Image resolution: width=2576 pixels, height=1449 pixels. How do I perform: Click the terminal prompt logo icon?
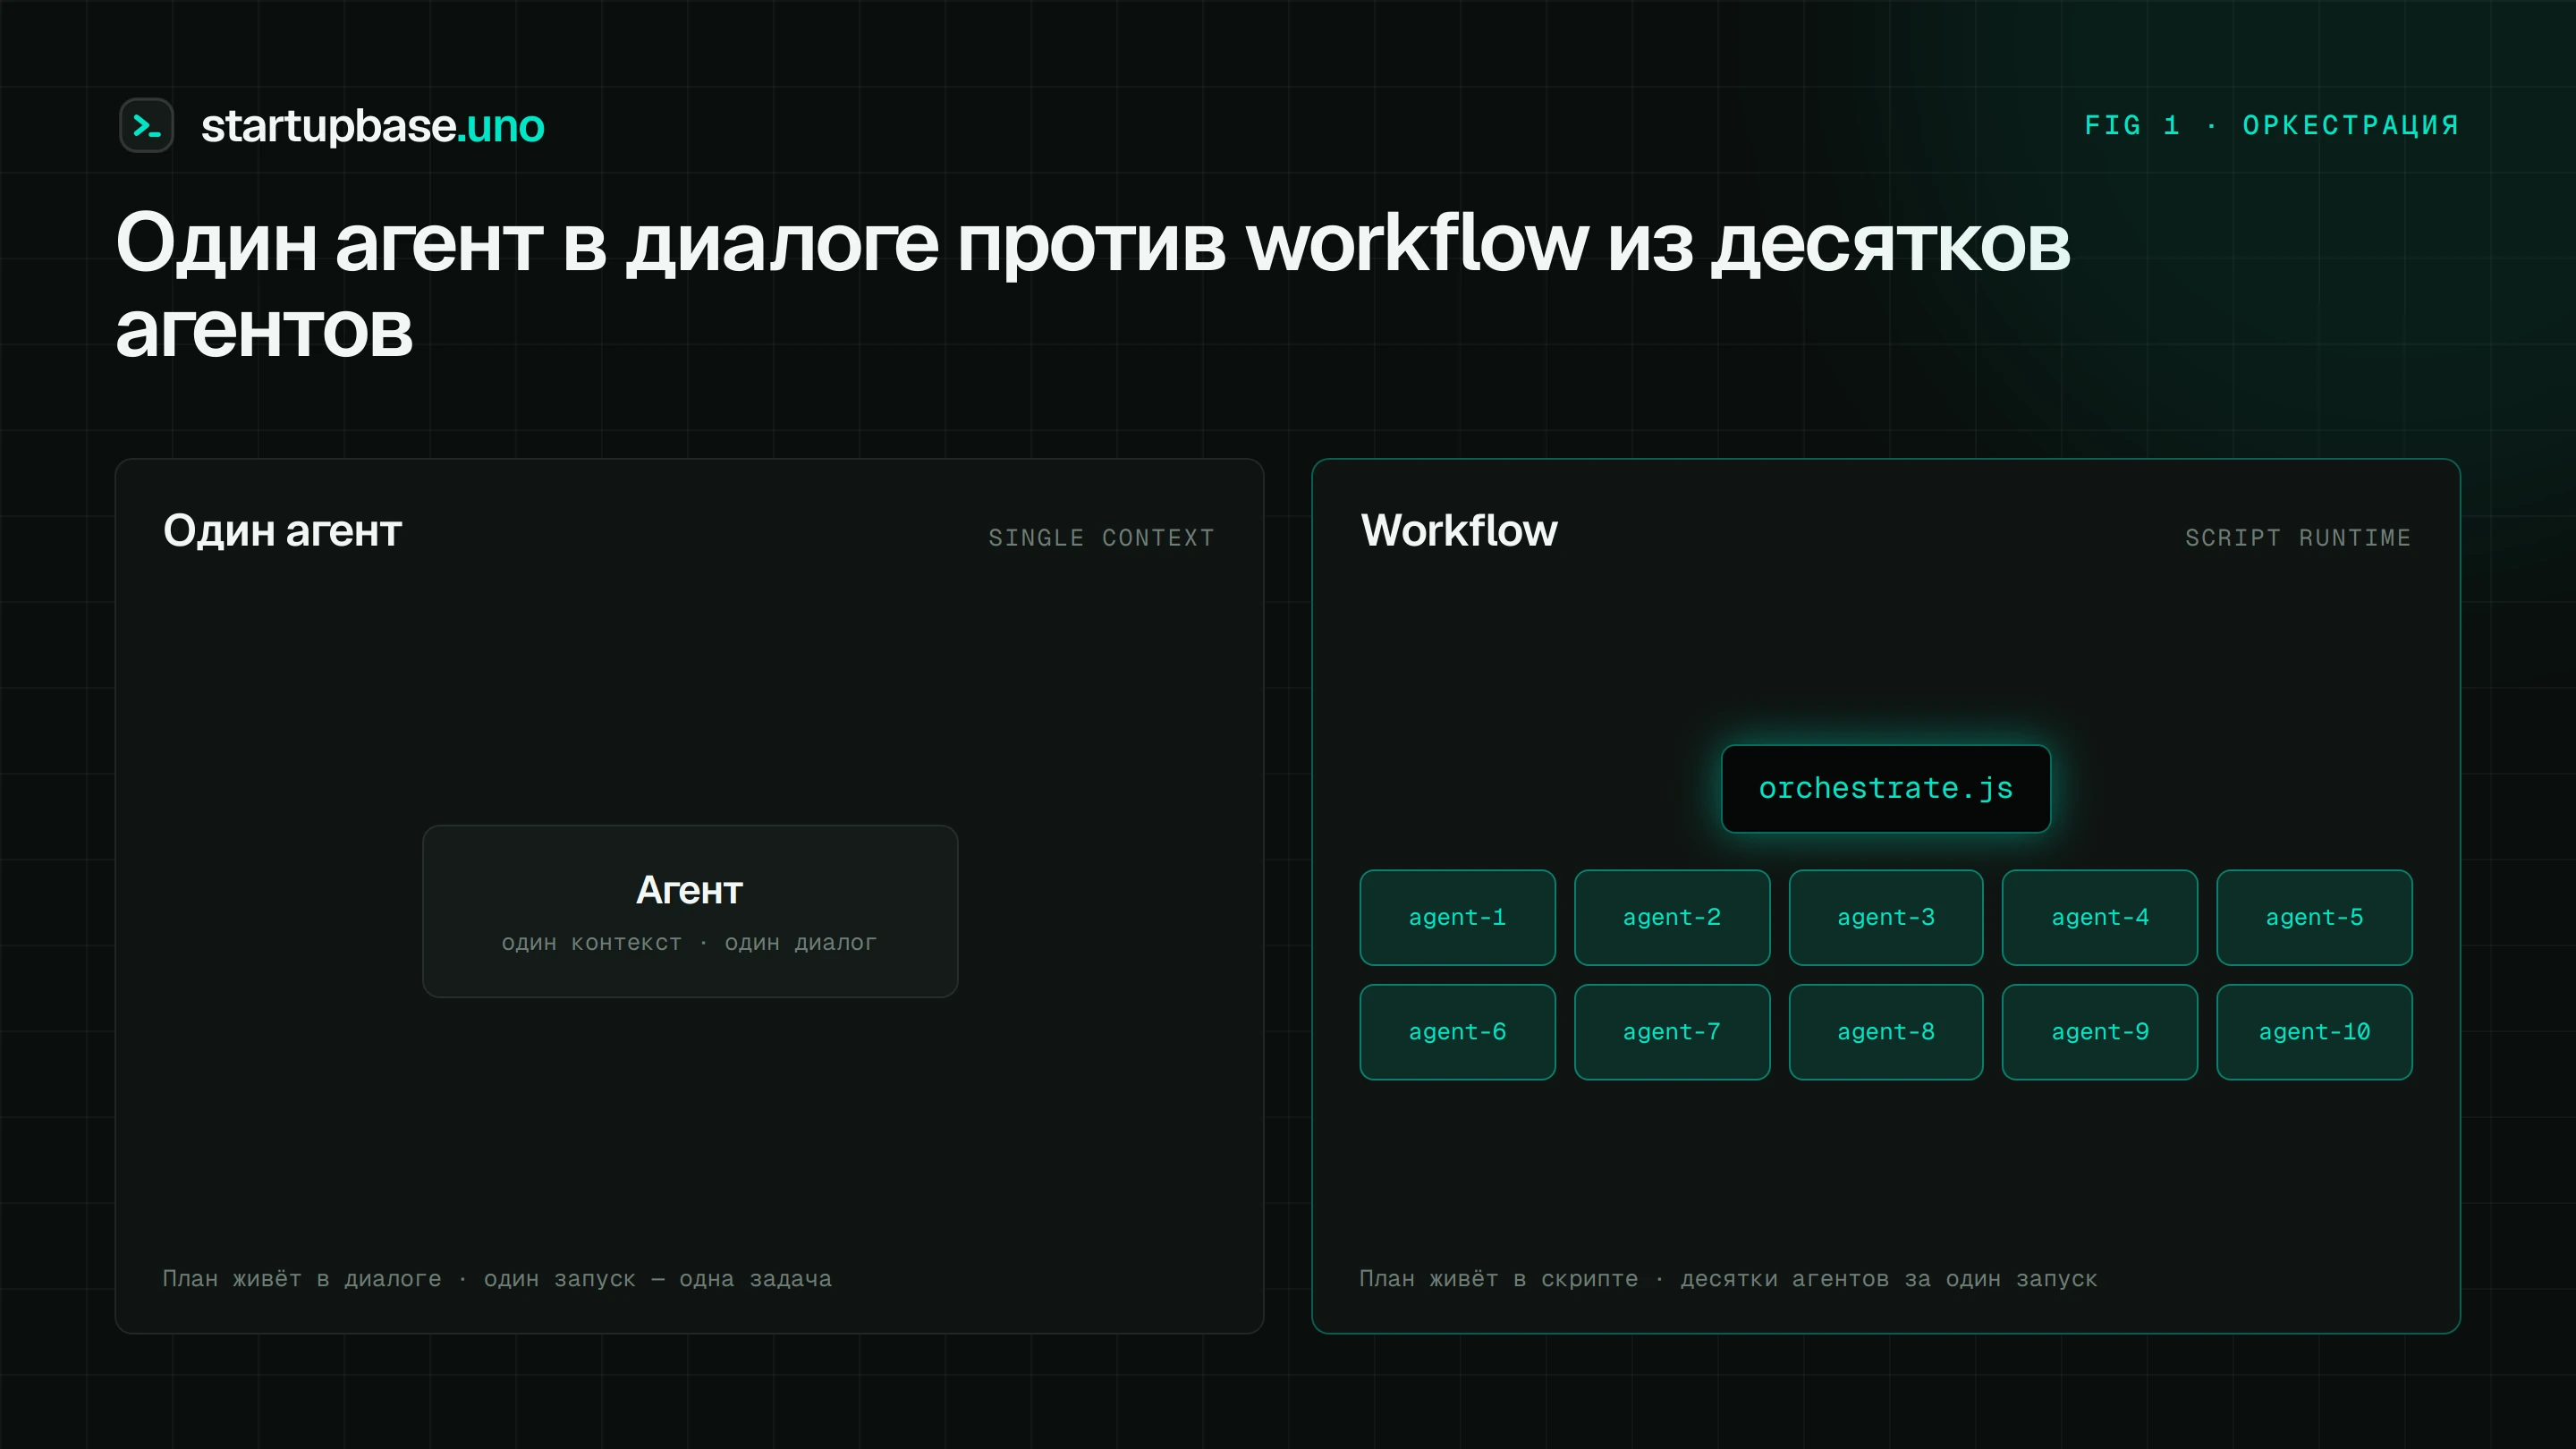tap(146, 125)
